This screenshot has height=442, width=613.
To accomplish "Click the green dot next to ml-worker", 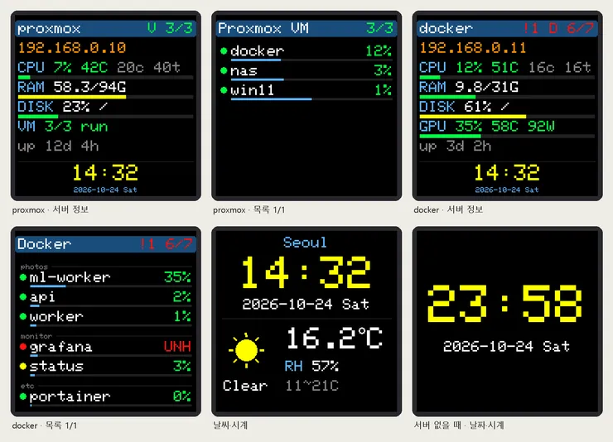I will [23, 277].
